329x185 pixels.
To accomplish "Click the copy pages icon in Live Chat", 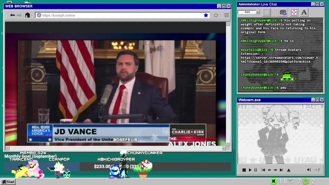I will tap(275, 12).
